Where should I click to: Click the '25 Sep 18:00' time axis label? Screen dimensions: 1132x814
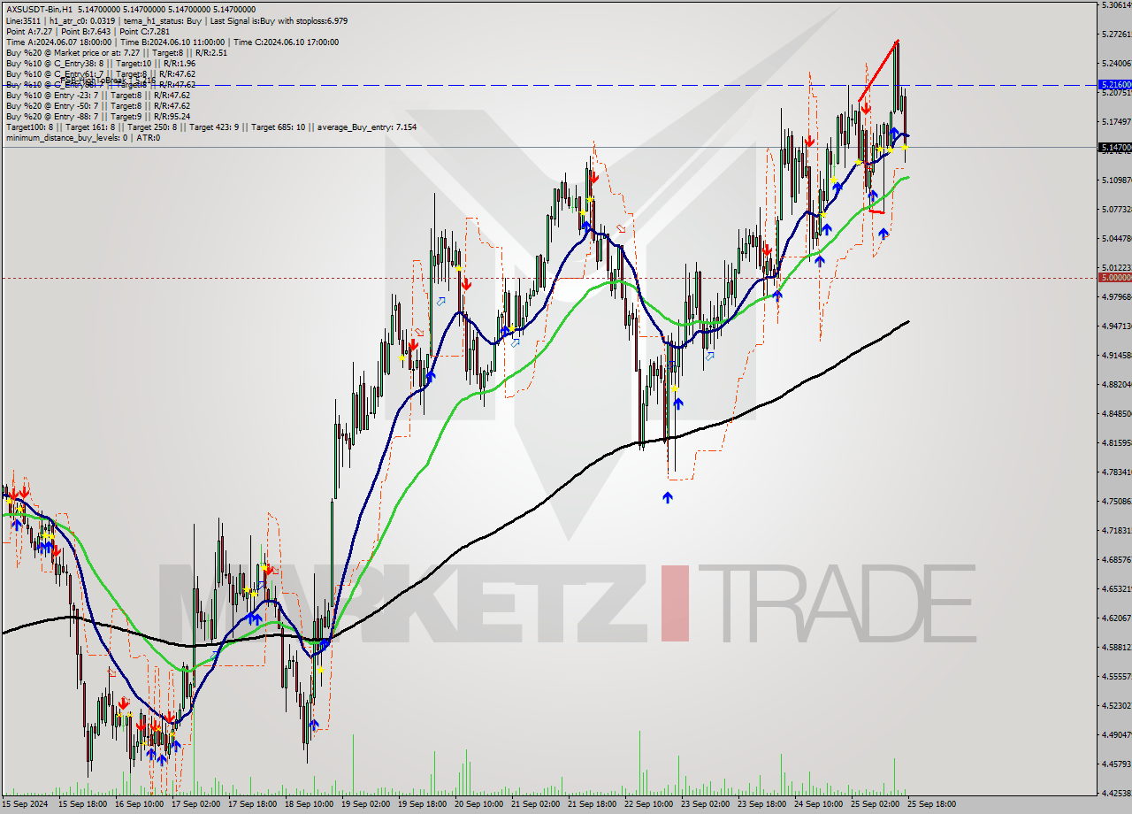point(931,804)
